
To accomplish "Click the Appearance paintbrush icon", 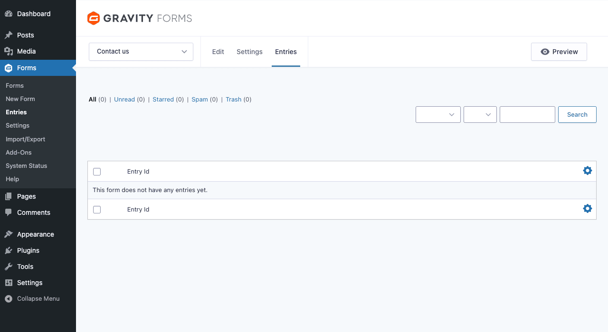I will click(x=9, y=234).
